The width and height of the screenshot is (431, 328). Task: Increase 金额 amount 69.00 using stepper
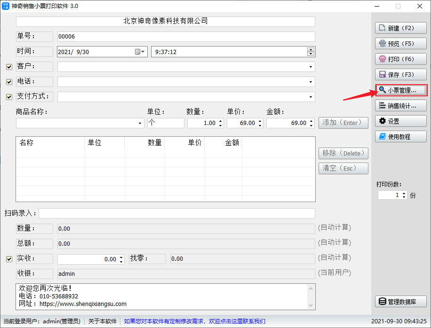pos(311,121)
